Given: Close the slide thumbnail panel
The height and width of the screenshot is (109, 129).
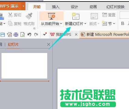Looking at the screenshot, I should pos(48,44).
